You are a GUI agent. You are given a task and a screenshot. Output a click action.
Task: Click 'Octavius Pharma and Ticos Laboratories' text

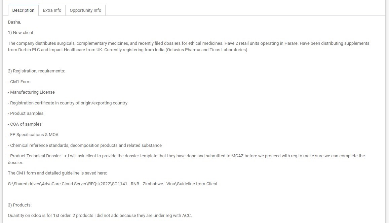click(x=207, y=50)
